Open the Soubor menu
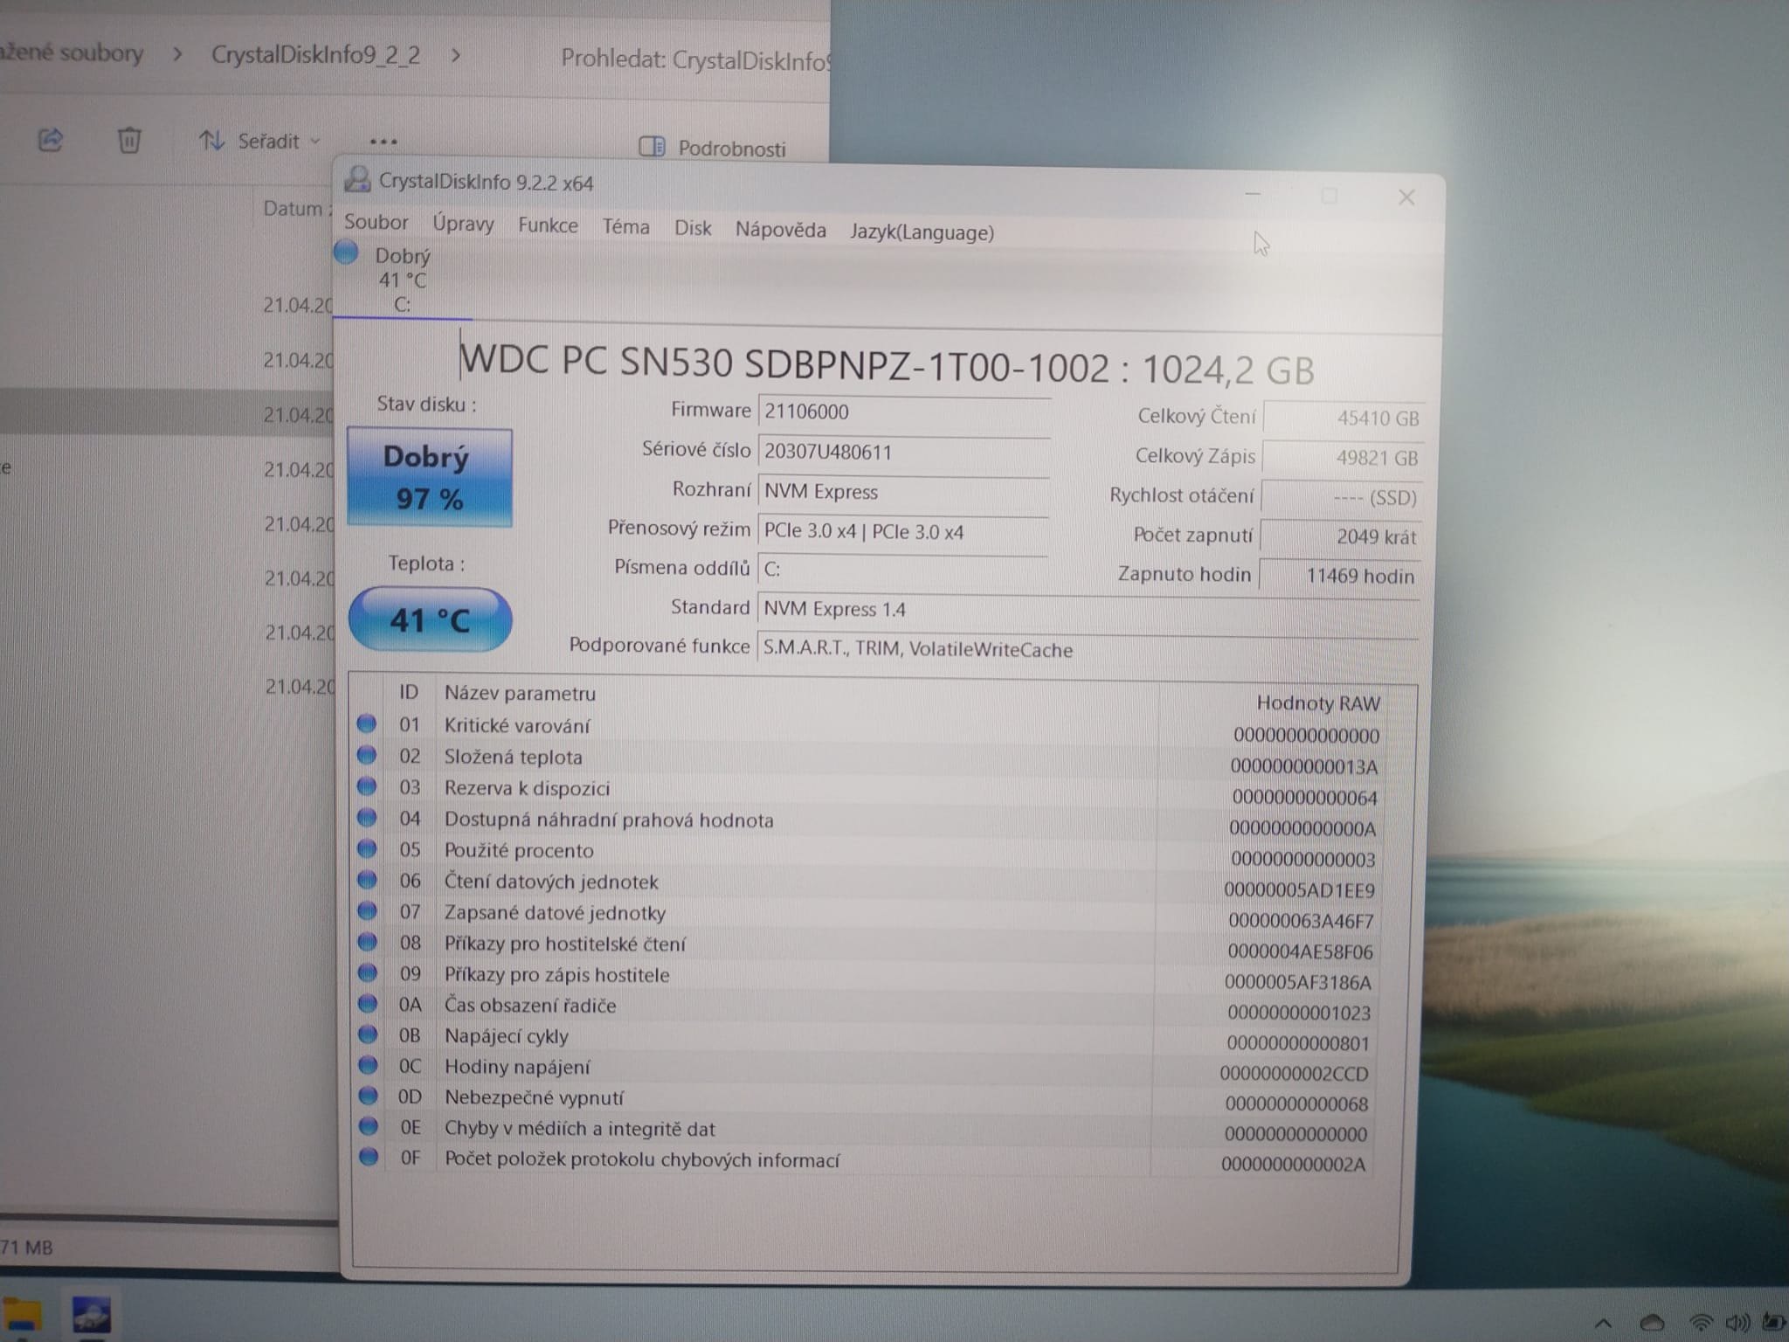The width and height of the screenshot is (1789, 1342). click(376, 222)
